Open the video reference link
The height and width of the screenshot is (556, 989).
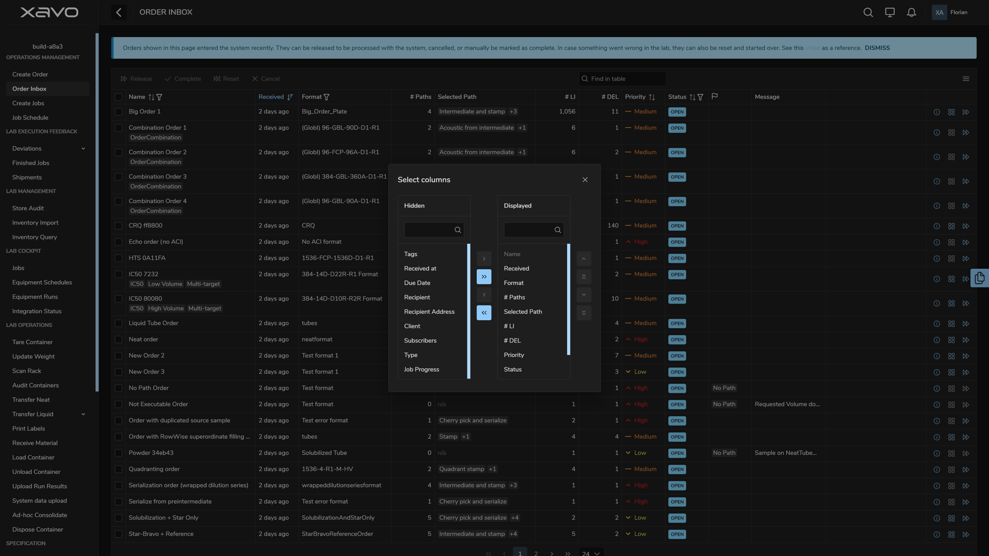(x=812, y=48)
